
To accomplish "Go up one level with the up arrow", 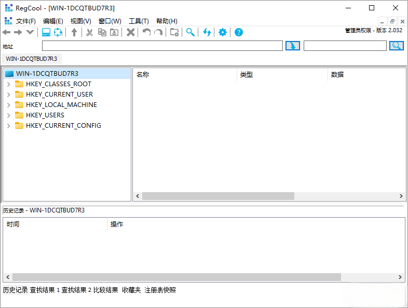I will tap(74, 32).
